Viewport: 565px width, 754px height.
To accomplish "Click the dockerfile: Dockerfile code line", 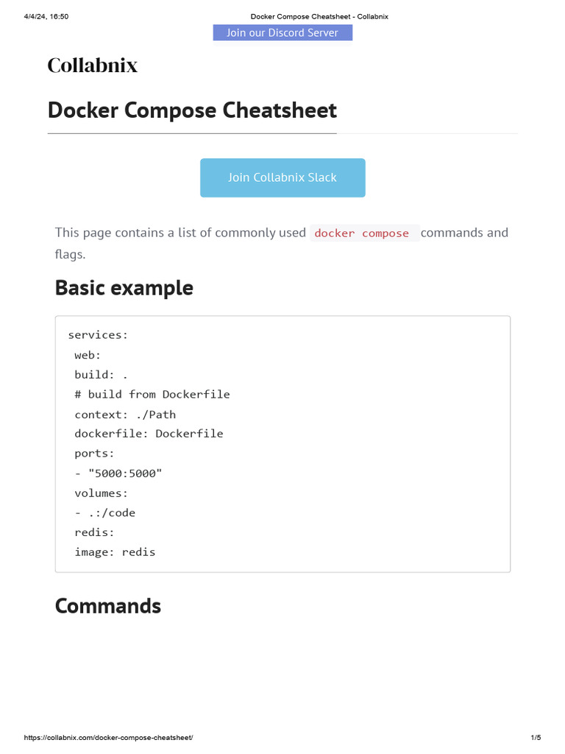I will pos(149,434).
